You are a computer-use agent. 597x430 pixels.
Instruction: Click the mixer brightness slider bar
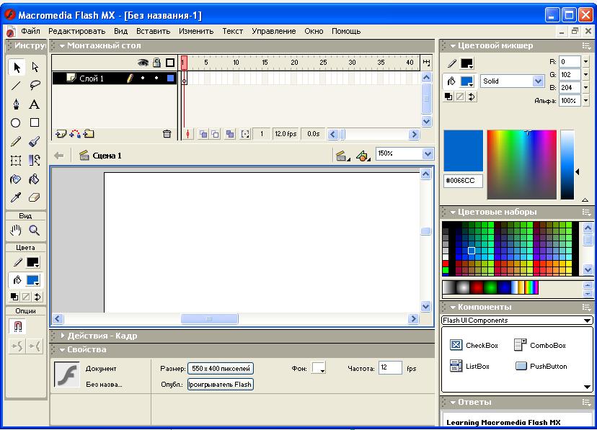click(x=567, y=165)
